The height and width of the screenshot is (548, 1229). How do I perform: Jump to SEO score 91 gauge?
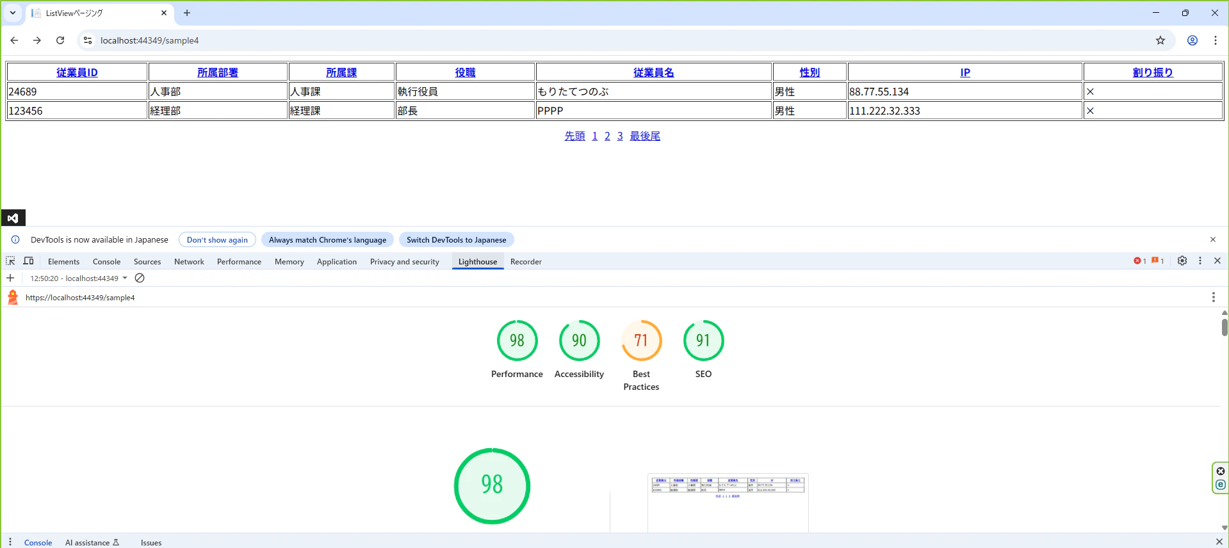pyautogui.click(x=703, y=349)
